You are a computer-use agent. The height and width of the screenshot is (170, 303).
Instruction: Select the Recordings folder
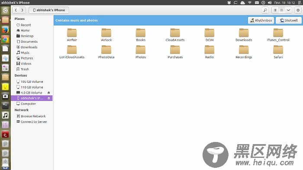coord(244,52)
